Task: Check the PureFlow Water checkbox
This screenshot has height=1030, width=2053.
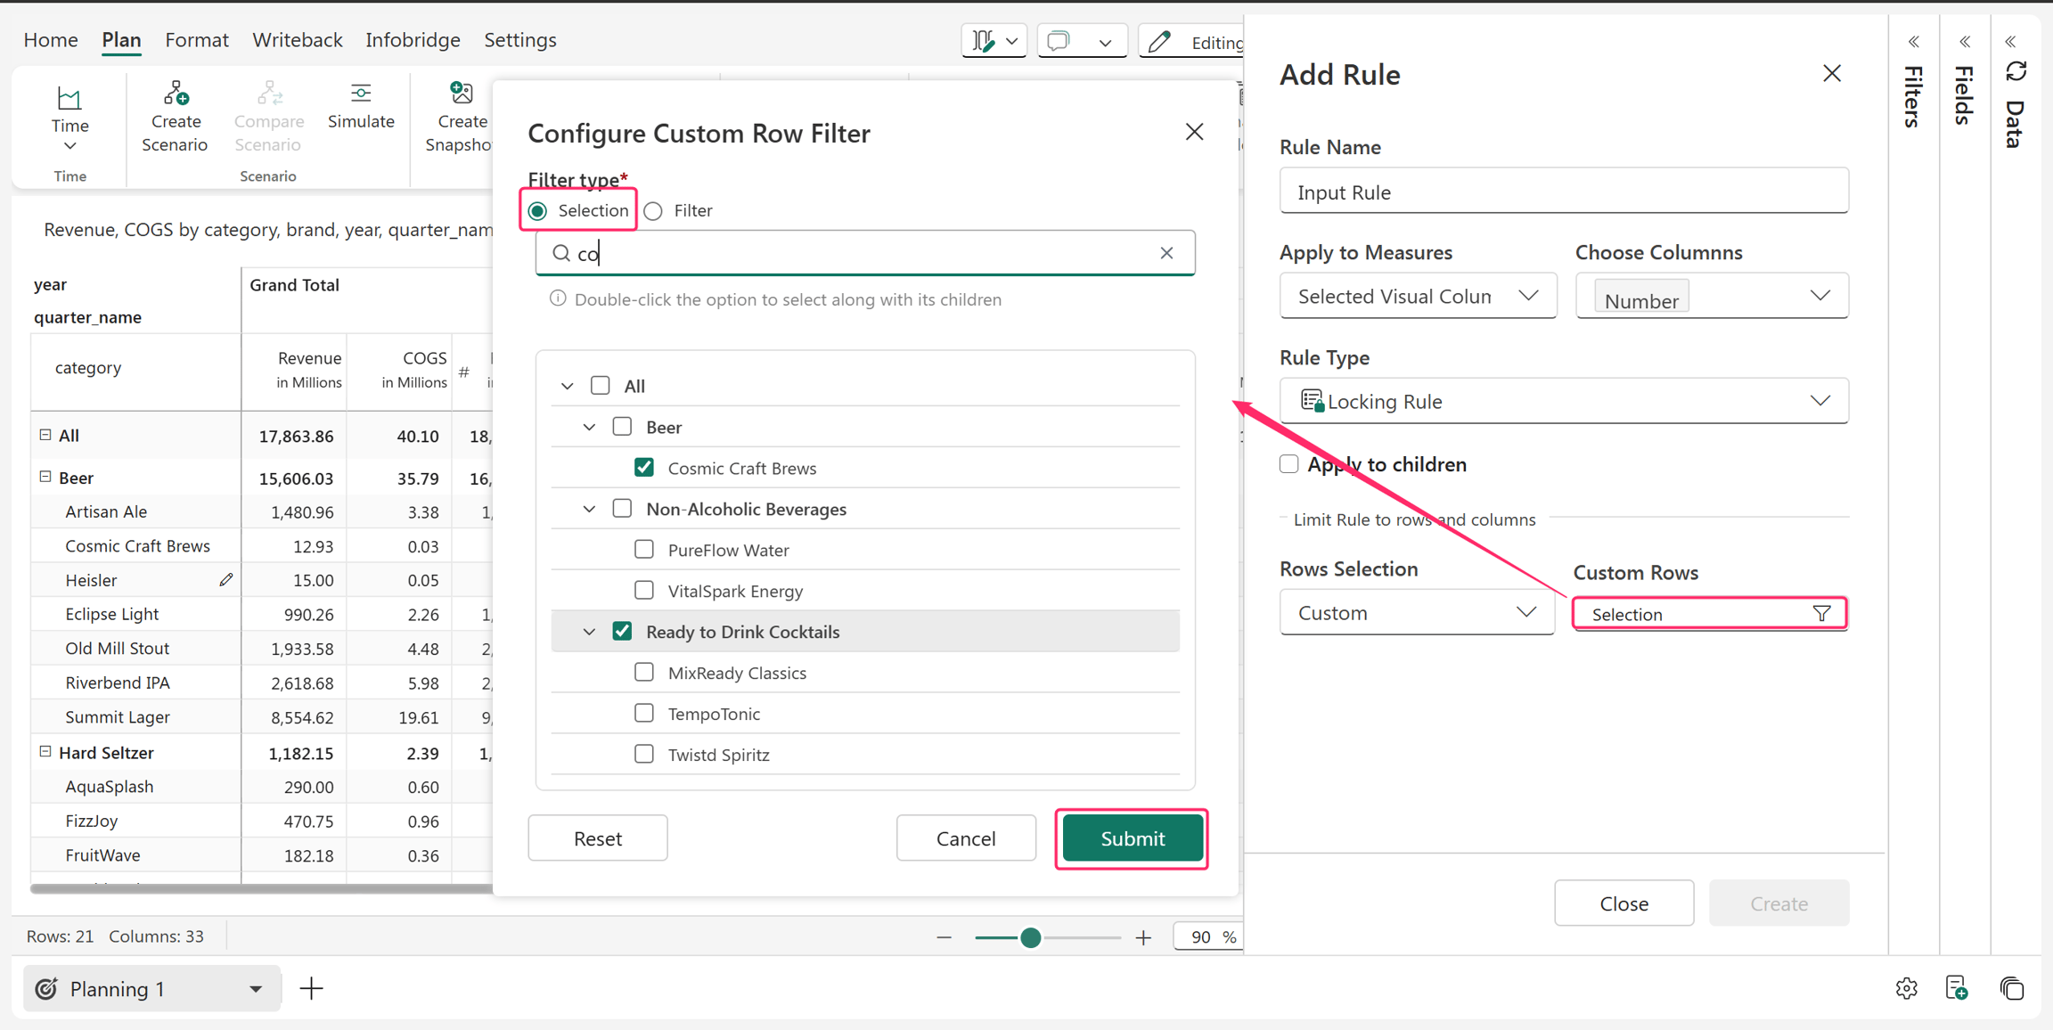Action: [643, 550]
